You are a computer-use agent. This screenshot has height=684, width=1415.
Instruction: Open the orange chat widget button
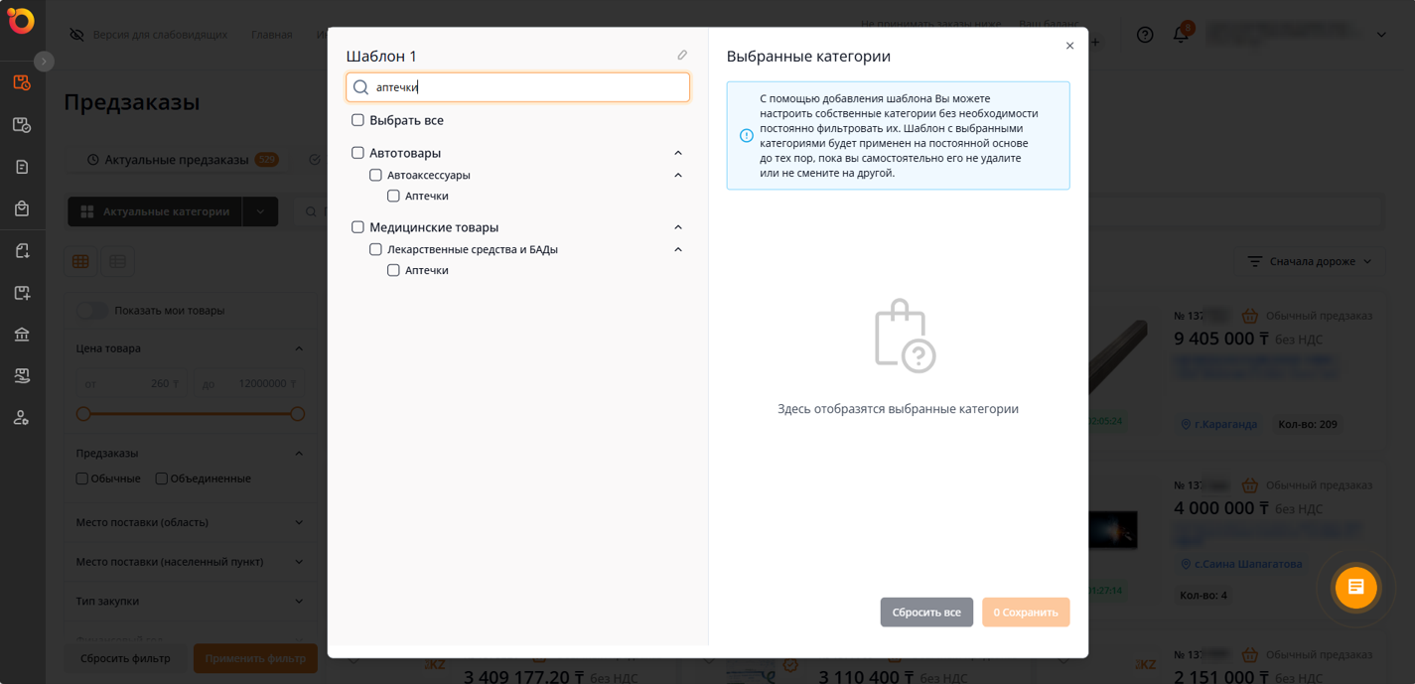point(1355,588)
